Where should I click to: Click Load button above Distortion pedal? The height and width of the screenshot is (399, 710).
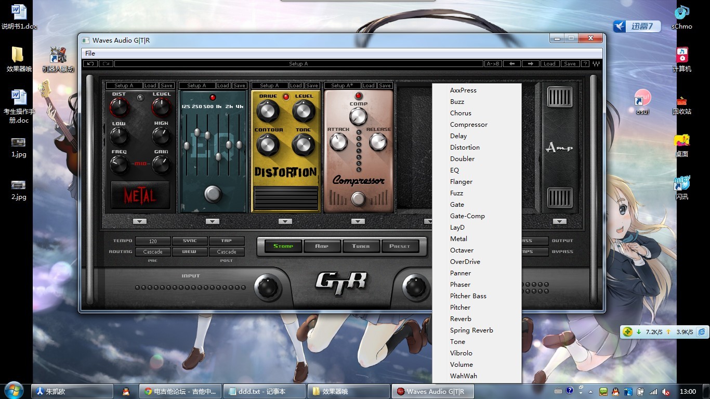296,86
